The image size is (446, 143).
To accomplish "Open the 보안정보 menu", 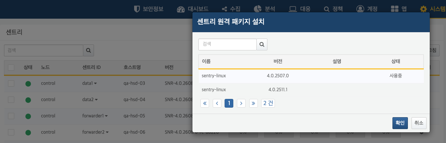I will coord(149,9).
